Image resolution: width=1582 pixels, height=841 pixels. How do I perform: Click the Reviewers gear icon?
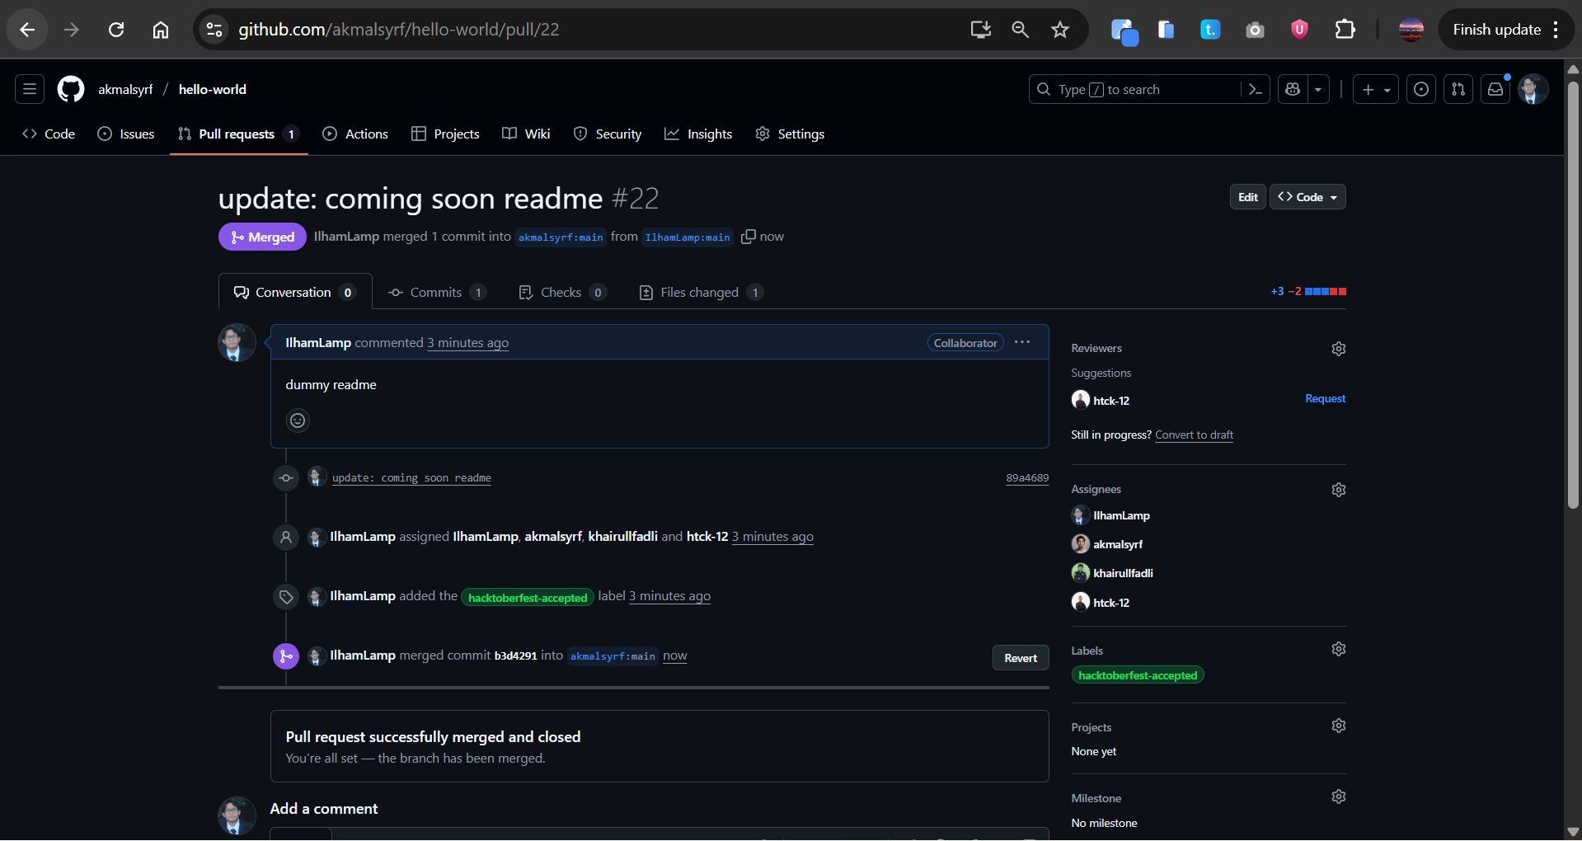pos(1338,349)
